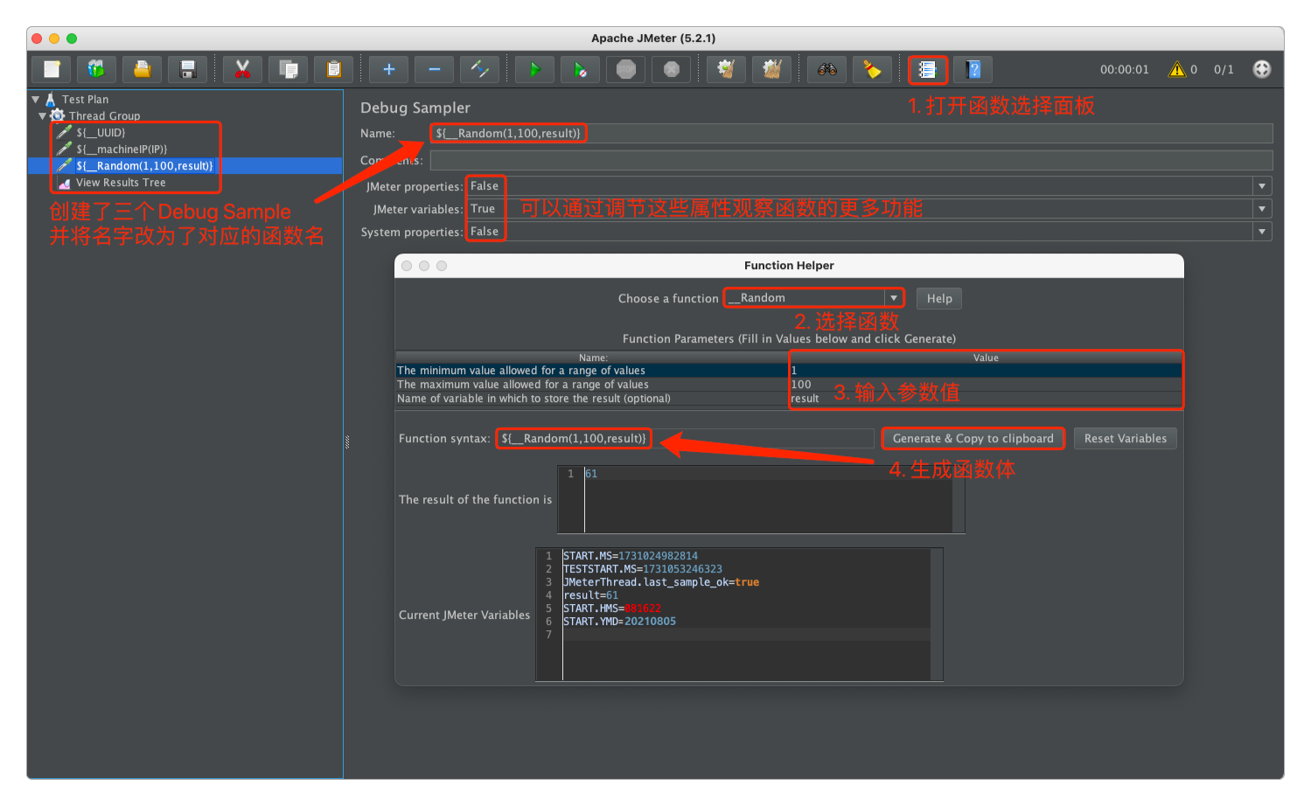Click the function result text area
The height and width of the screenshot is (806, 1311).
[x=761, y=499]
